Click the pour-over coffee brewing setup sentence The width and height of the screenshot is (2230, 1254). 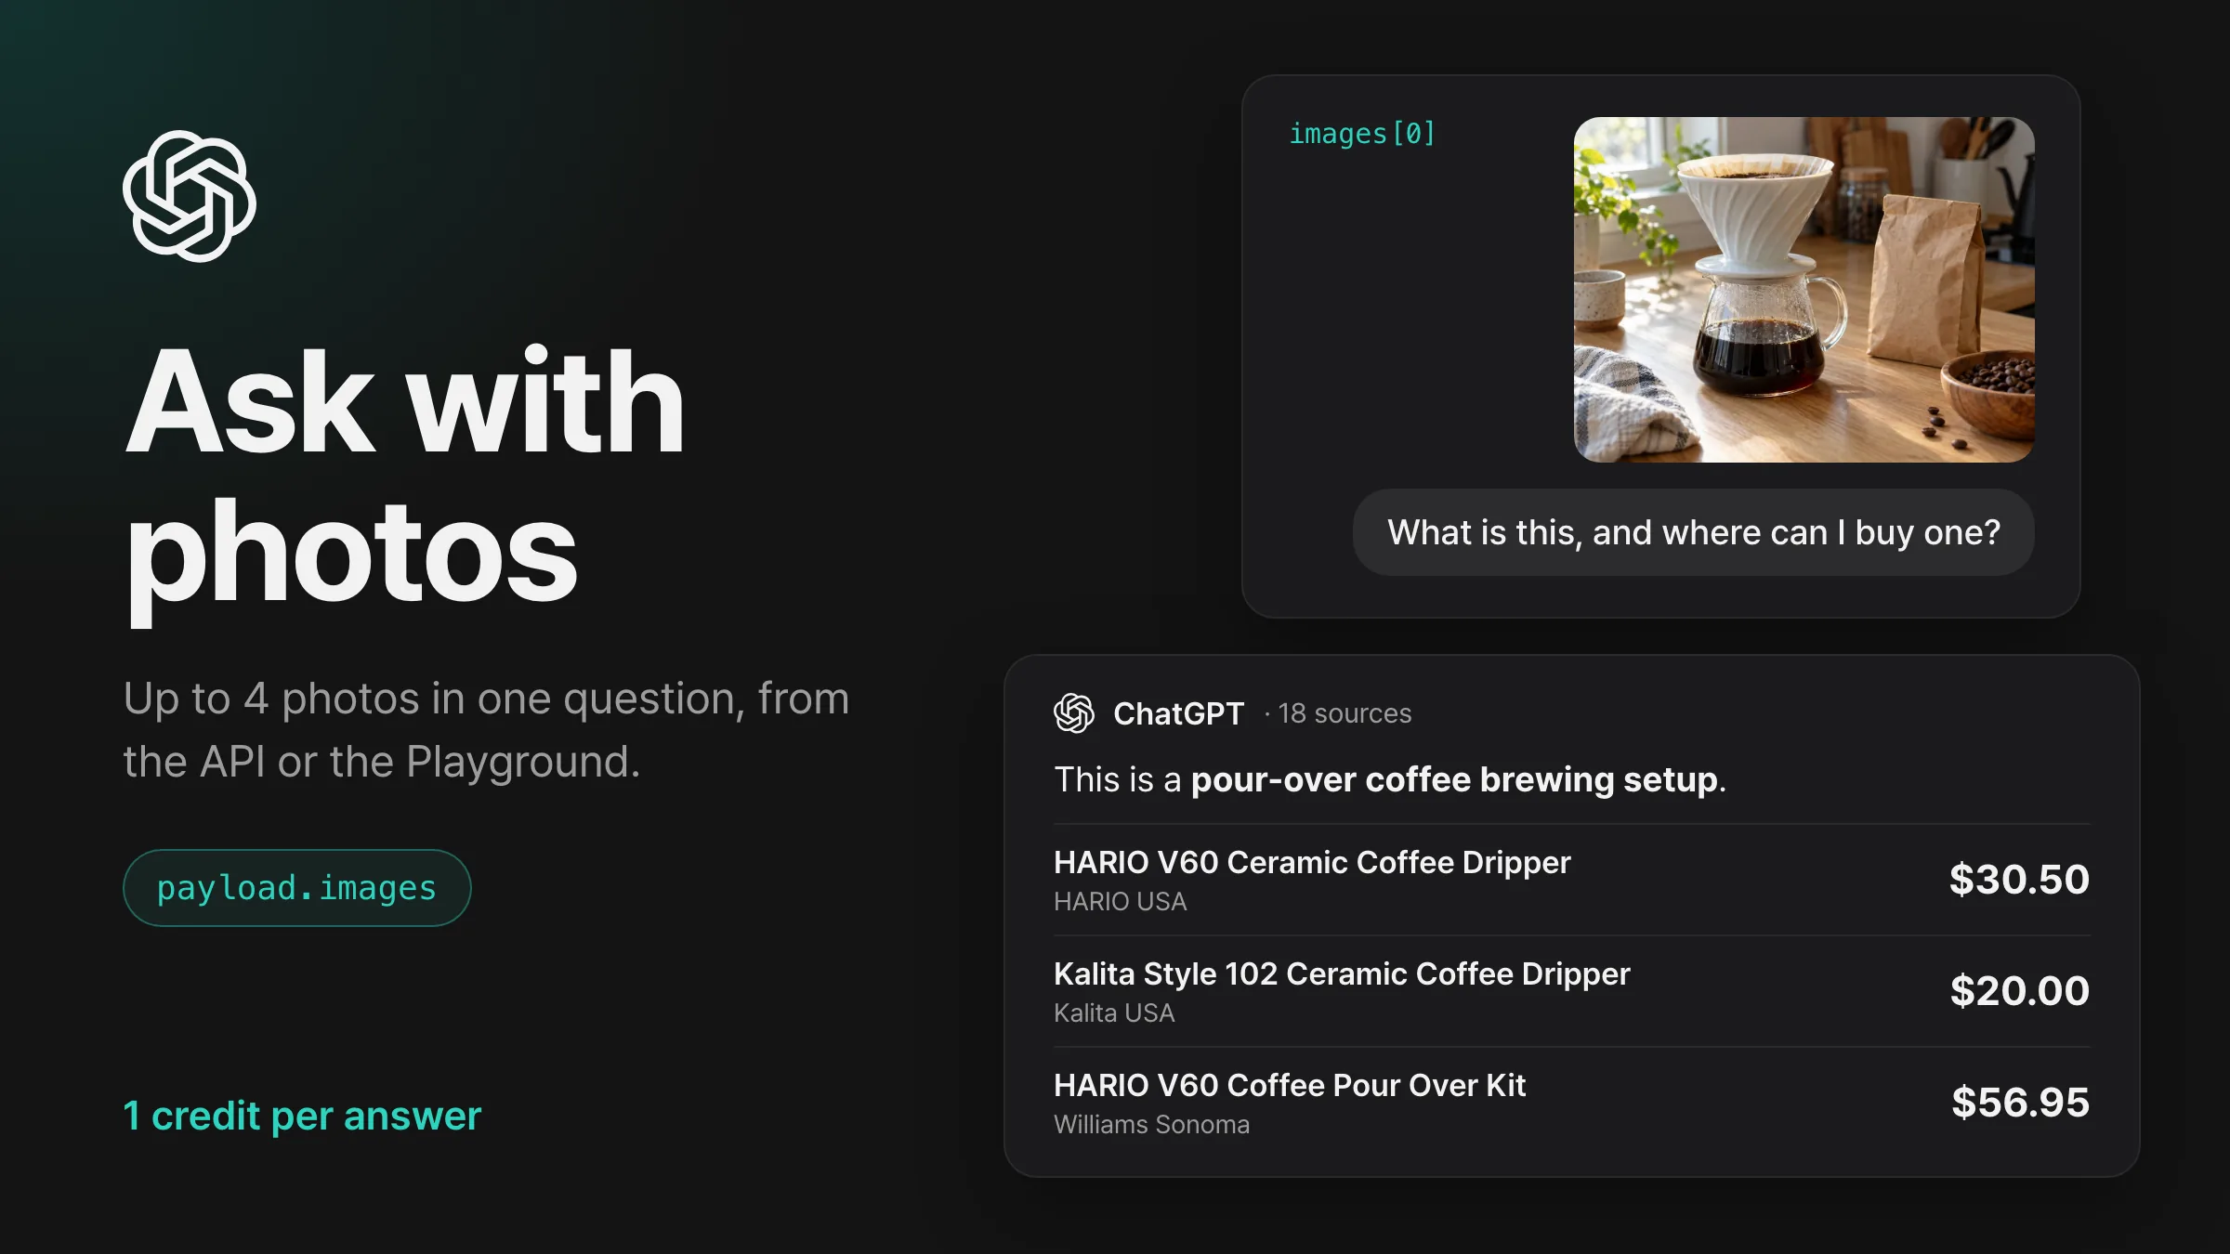click(x=1390, y=780)
